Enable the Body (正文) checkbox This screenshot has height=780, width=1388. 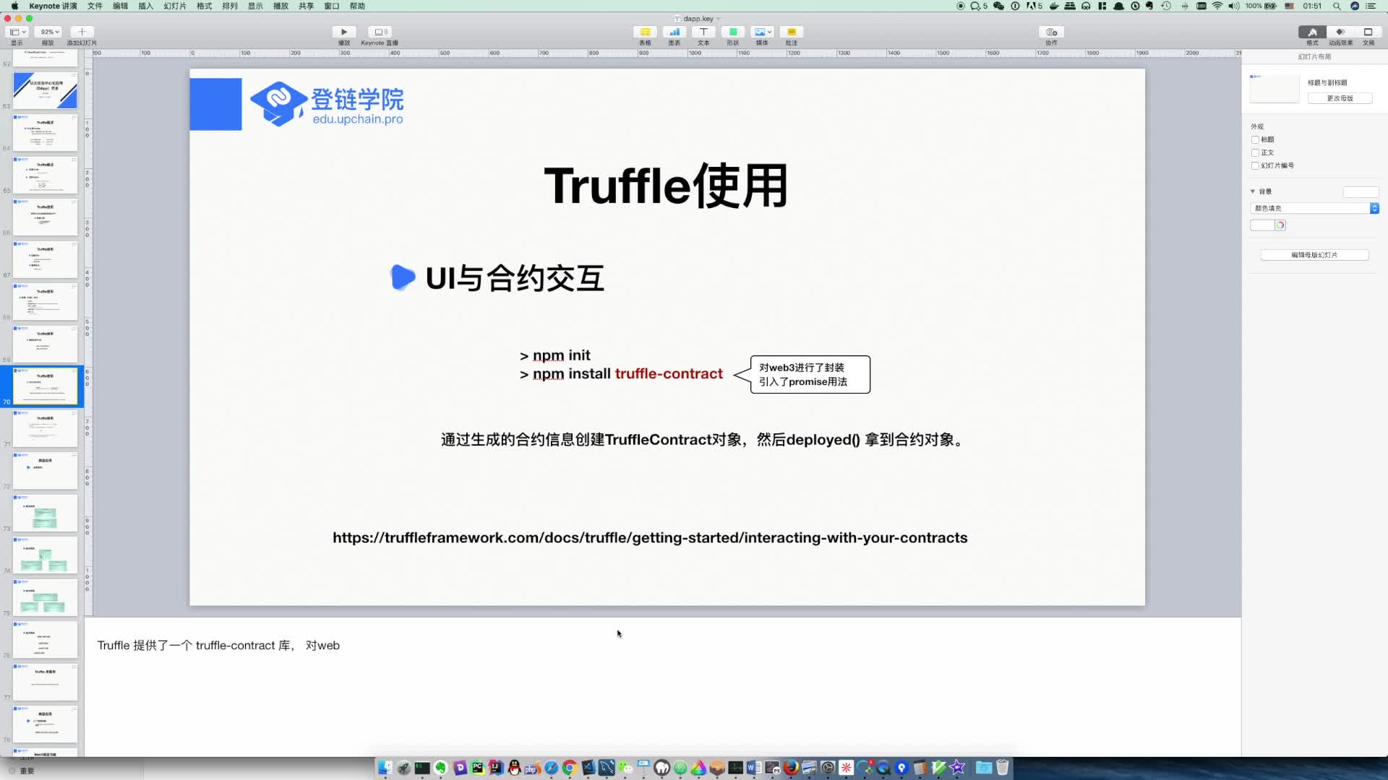click(x=1255, y=152)
